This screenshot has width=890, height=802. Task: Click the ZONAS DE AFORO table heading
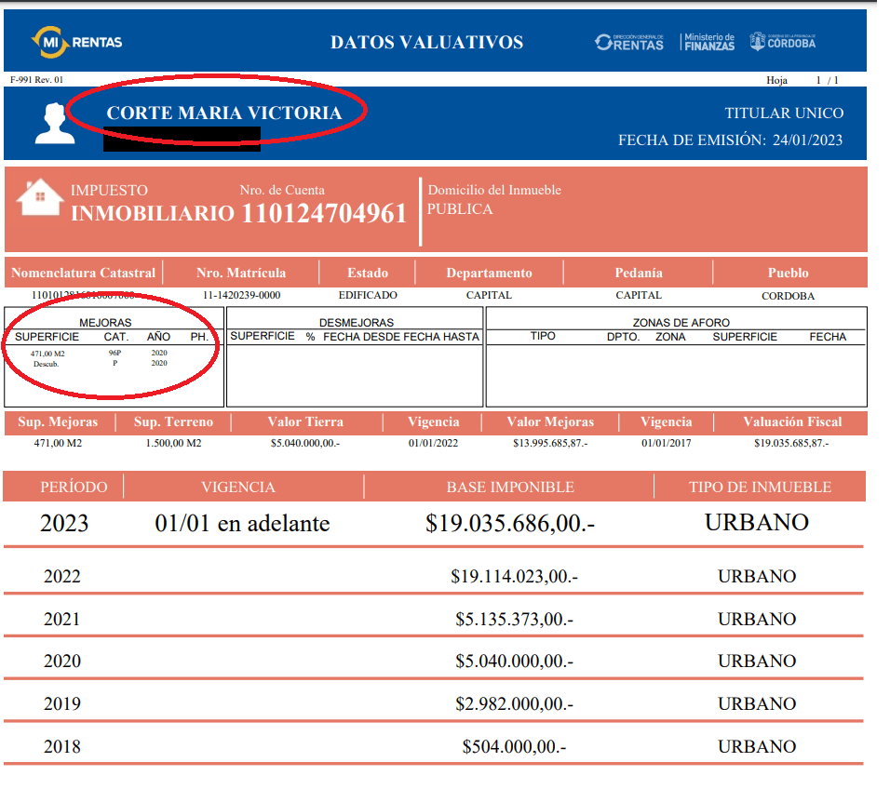point(675,322)
